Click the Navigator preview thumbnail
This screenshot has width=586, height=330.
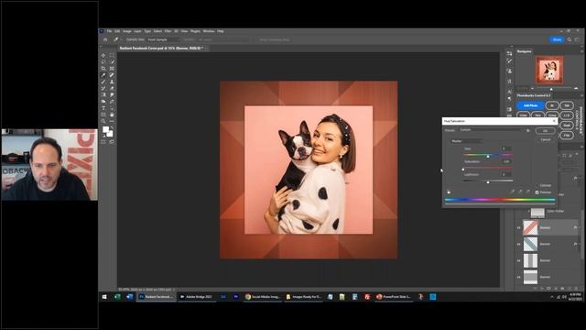click(549, 70)
